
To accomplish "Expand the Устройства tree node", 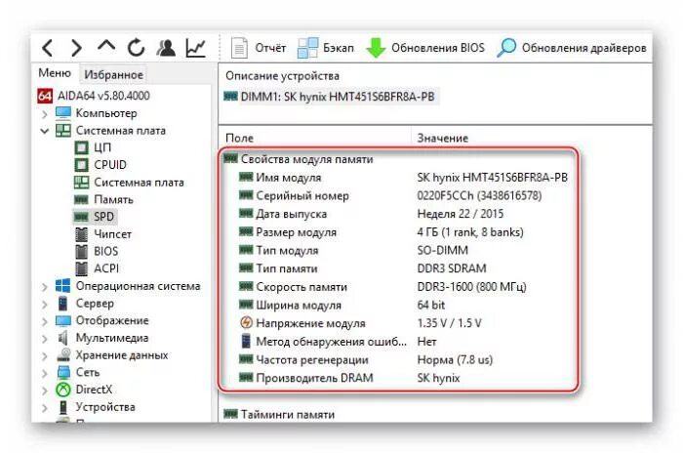I will (x=45, y=408).
